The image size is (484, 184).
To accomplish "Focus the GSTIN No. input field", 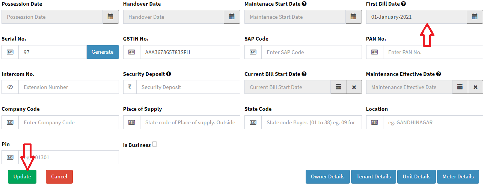I will [x=190, y=52].
